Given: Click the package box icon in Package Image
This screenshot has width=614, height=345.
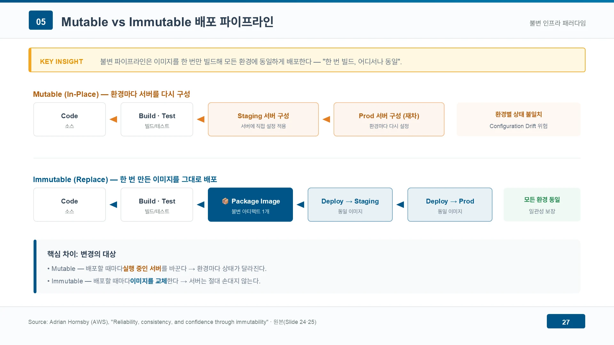Looking at the screenshot, I should [x=225, y=201].
